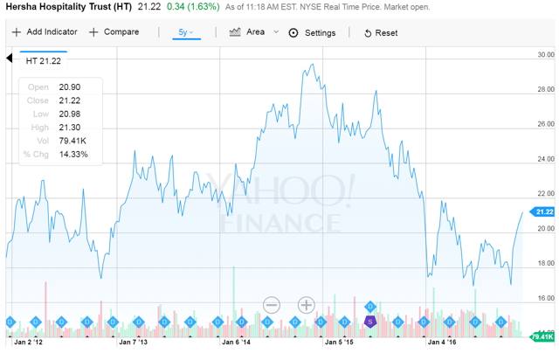The image size is (559, 353).
Task: Click the 26.00 price axis label
Action: pyautogui.click(x=546, y=124)
